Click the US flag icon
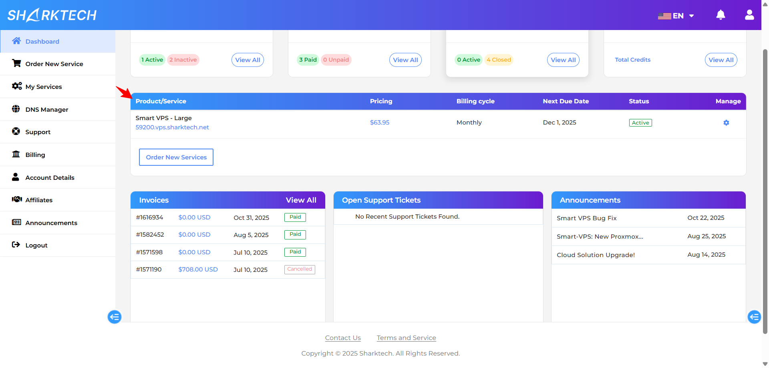769x368 pixels. tap(664, 16)
